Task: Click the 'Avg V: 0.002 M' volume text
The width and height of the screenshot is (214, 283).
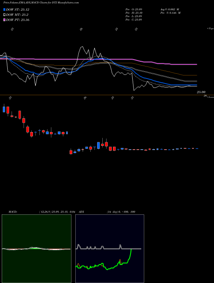Action: [x=170, y=9]
